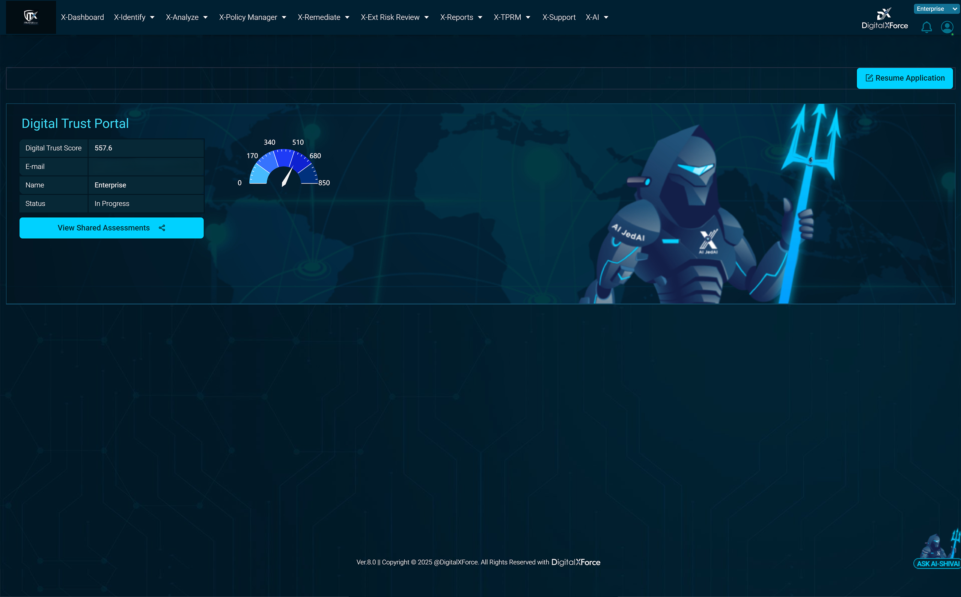Screen dimensions: 961x597
Task: Click share icon in View Shared Assessments
Action: click(162, 228)
